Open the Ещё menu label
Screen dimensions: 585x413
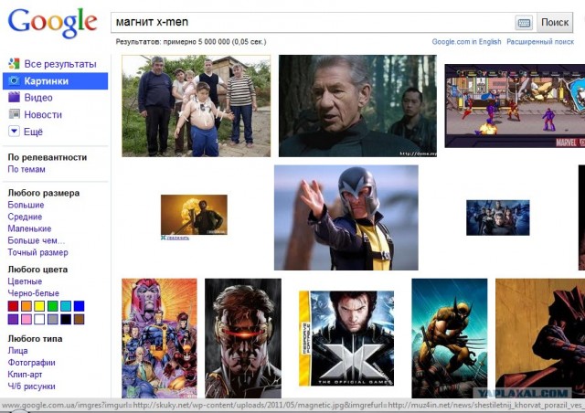coord(33,132)
